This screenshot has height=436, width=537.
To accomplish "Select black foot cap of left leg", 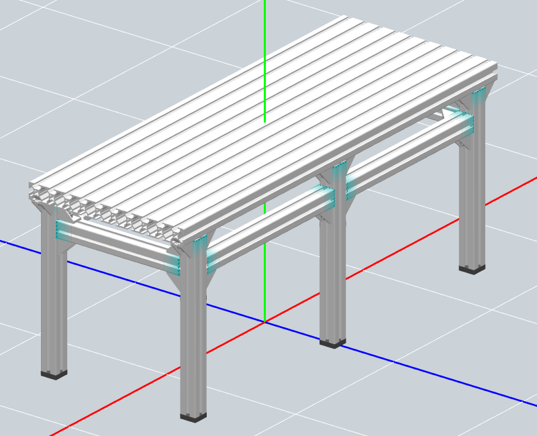I will 54,374.
